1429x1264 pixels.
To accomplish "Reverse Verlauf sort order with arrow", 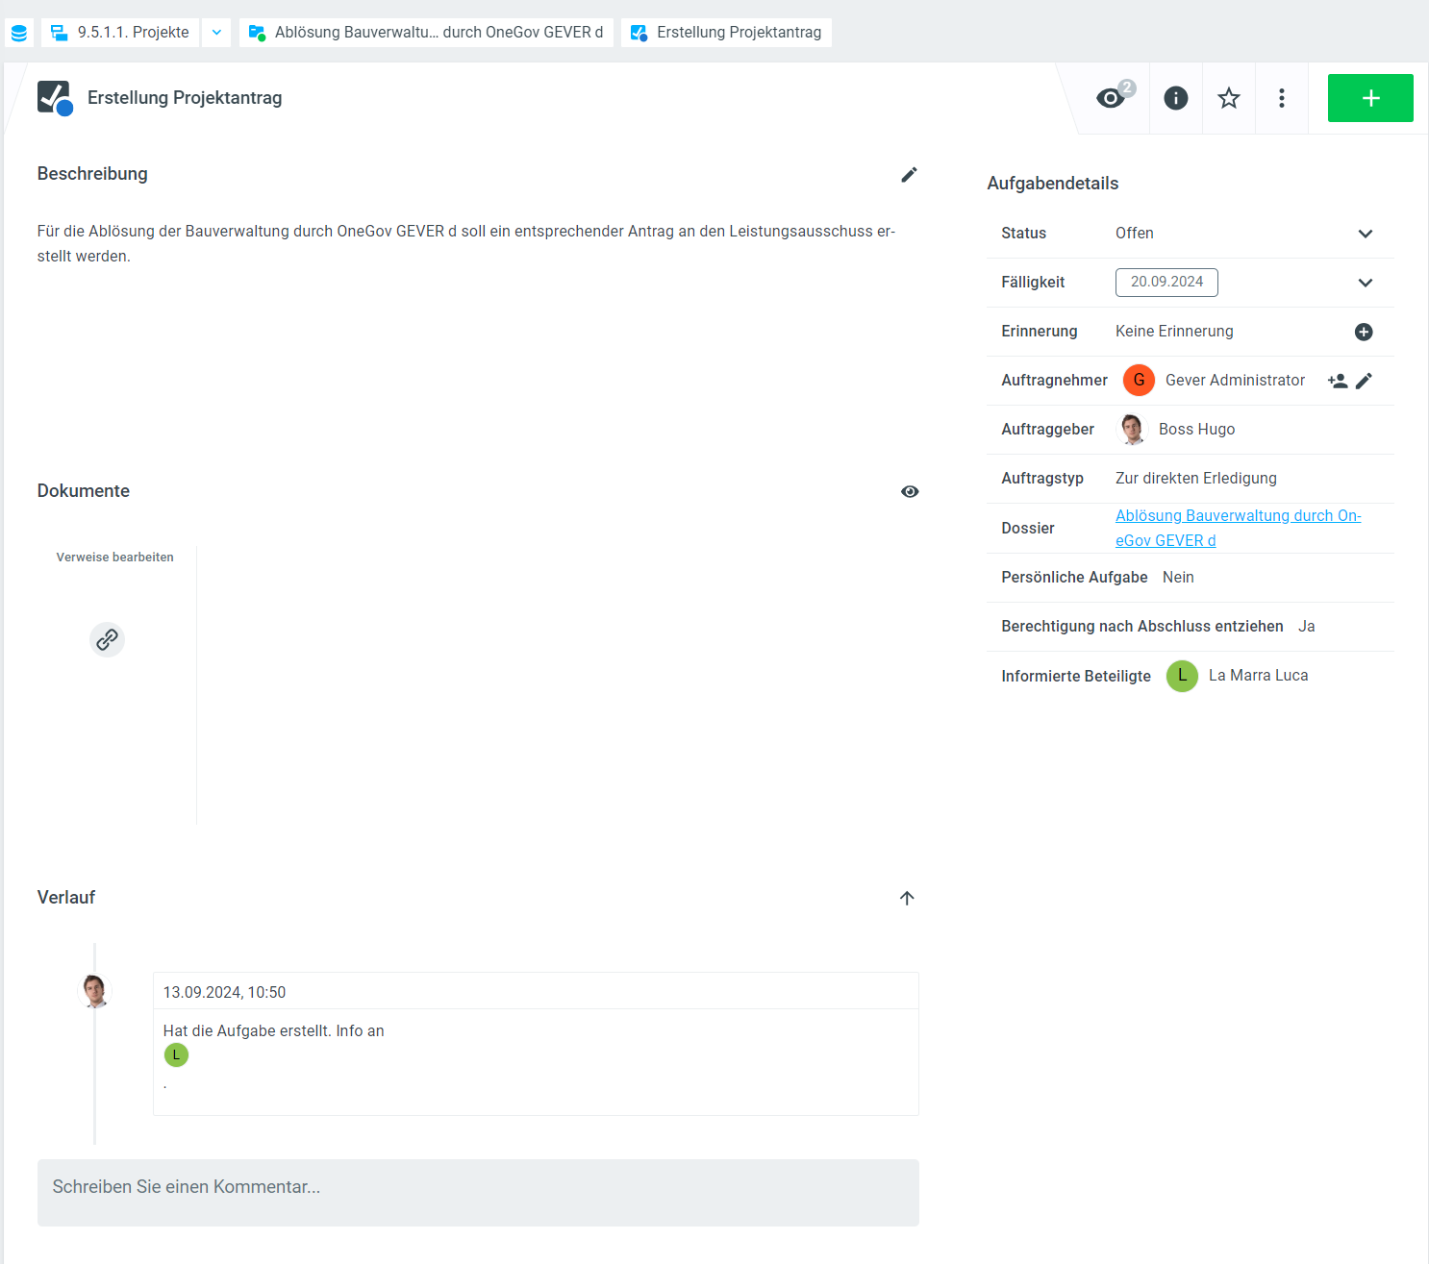I will (x=906, y=898).
